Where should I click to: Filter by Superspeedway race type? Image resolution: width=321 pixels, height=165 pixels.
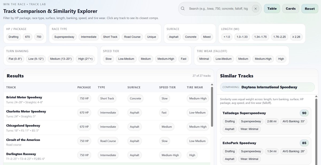tap(64, 37)
